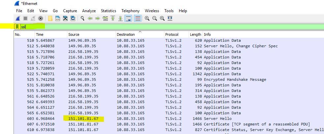Select packet 564 at time 6.651127
Screen dimensions: 324x134
click(x=169, y=107)
